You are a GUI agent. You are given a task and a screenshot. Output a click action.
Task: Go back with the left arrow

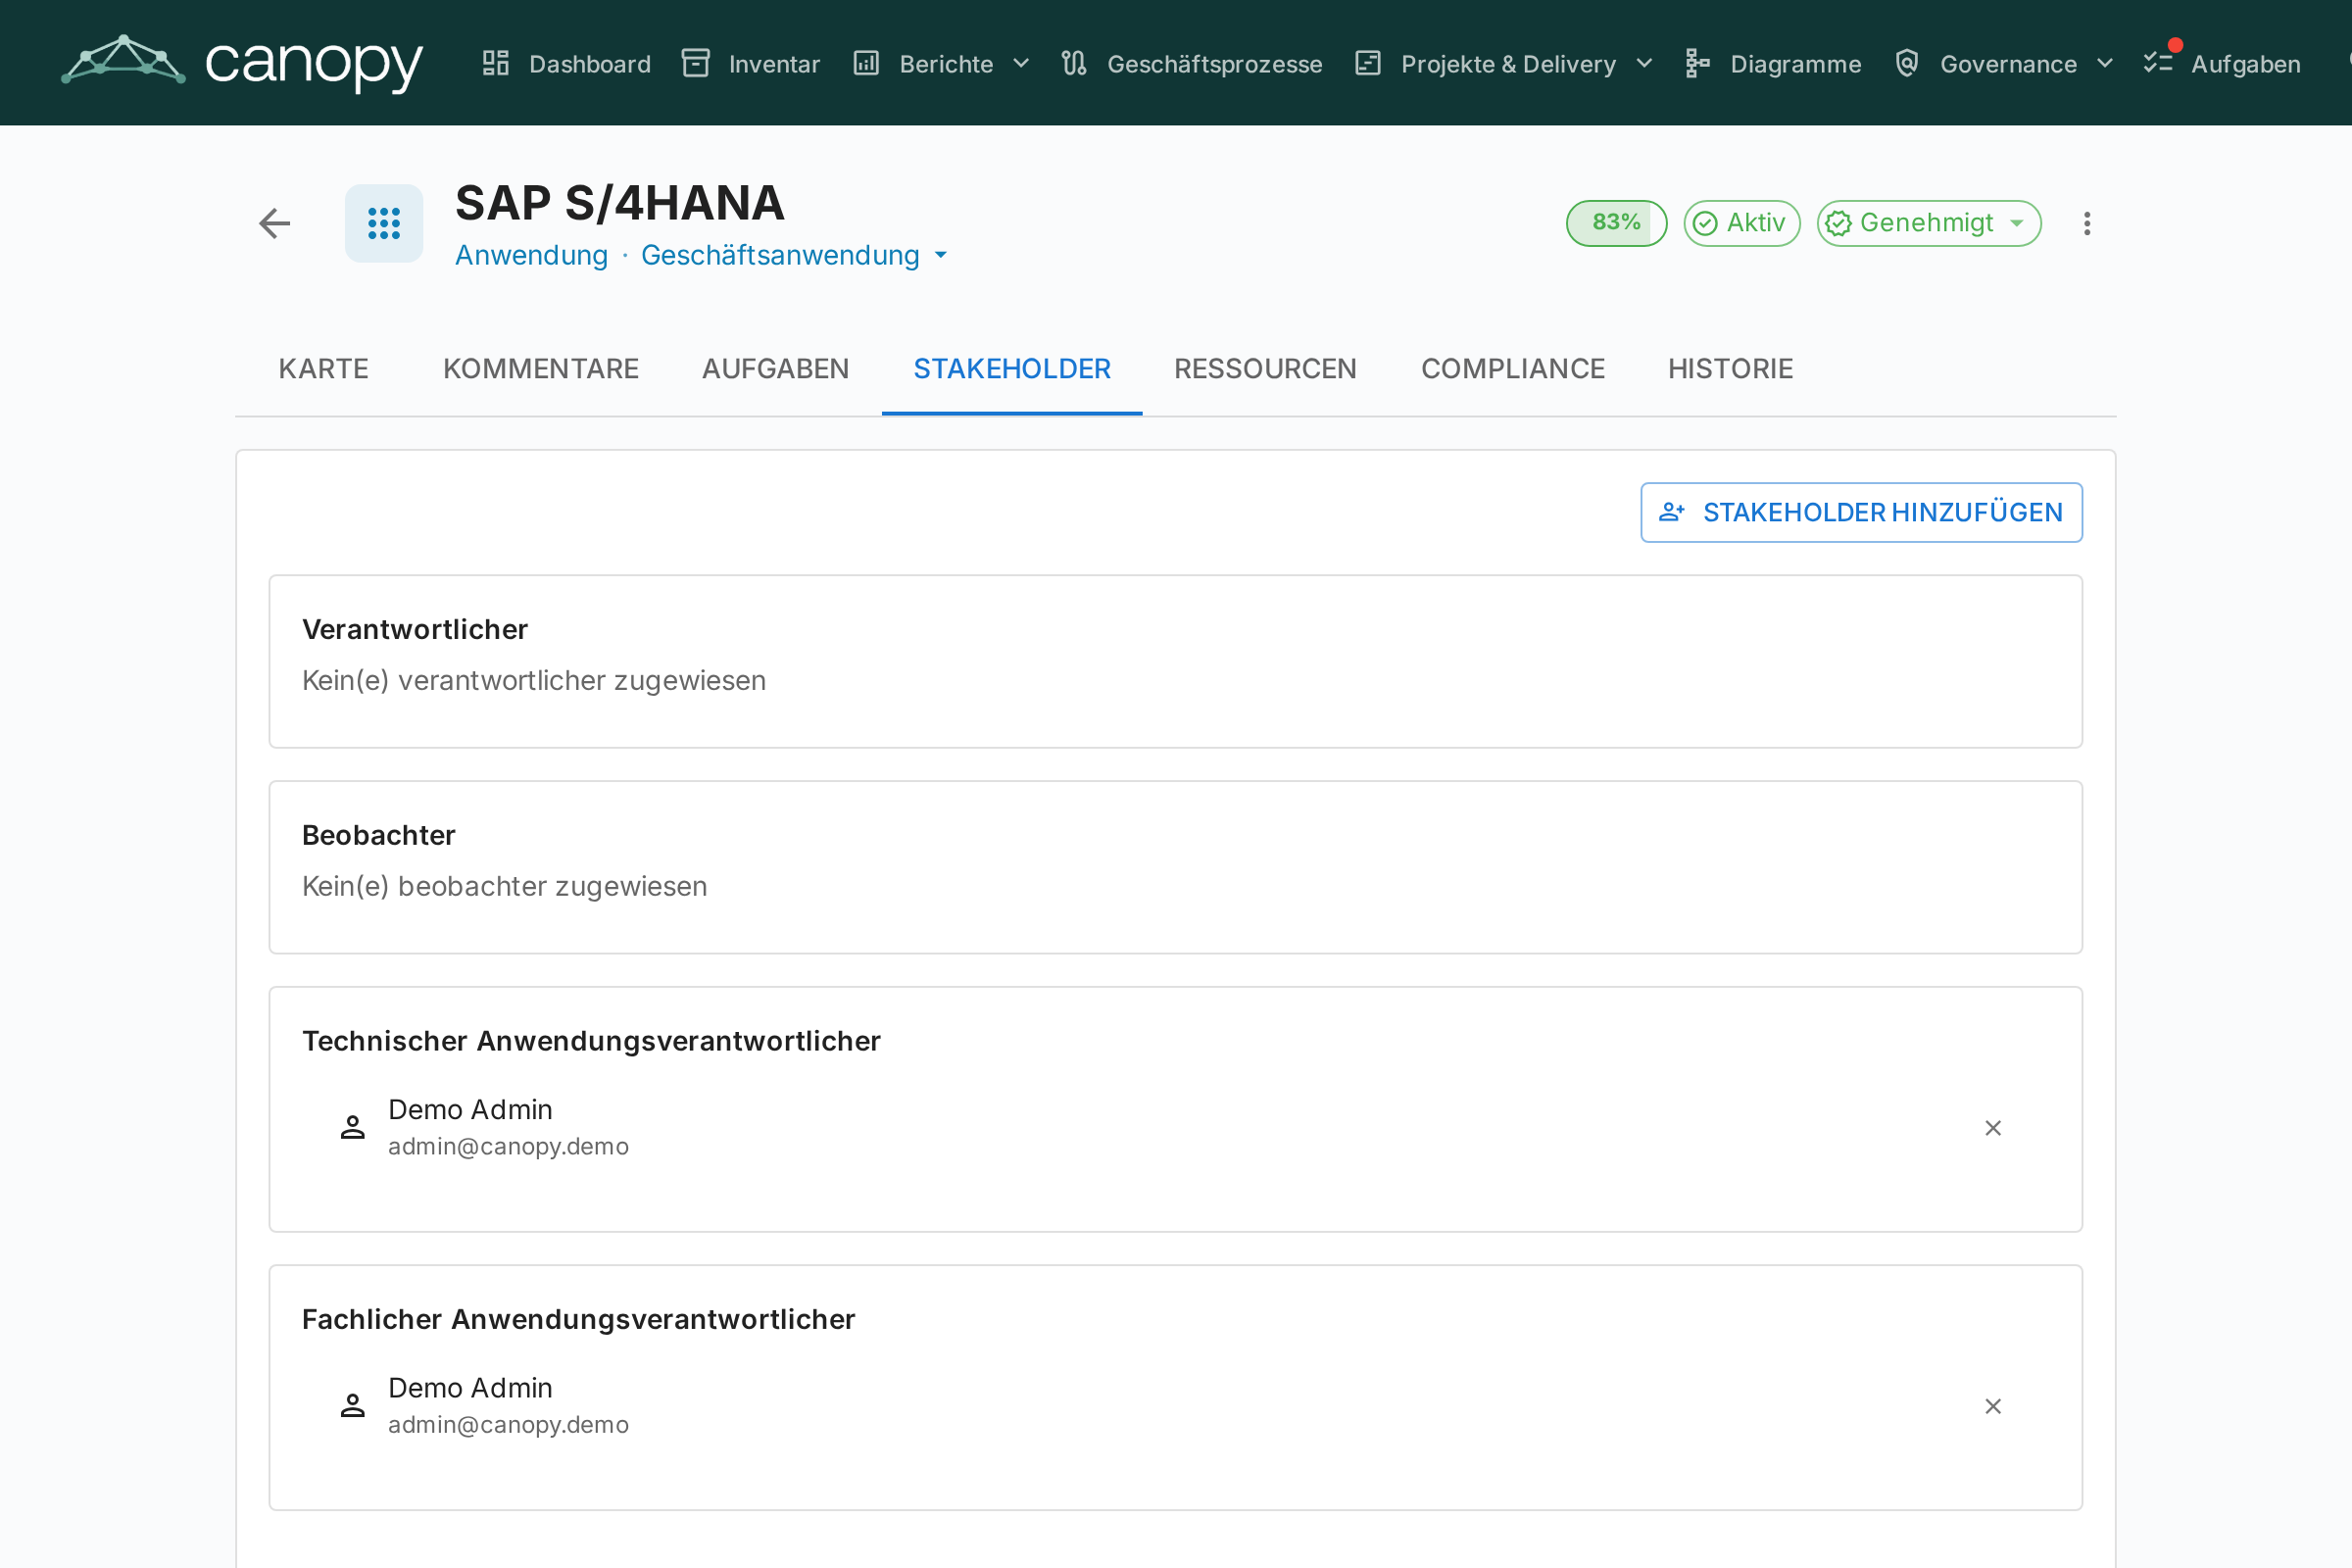coord(274,223)
